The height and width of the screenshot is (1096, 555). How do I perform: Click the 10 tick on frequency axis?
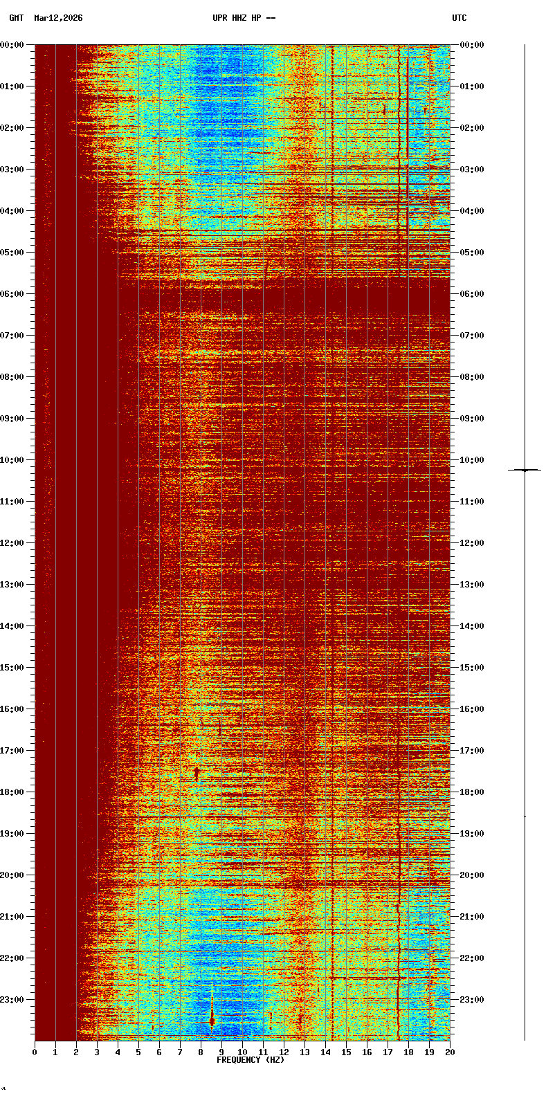[x=242, y=1052]
